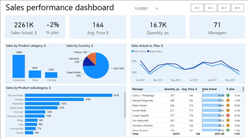Select Jurgen Appelo row
This screenshot has width=248, height=139.
[186, 115]
